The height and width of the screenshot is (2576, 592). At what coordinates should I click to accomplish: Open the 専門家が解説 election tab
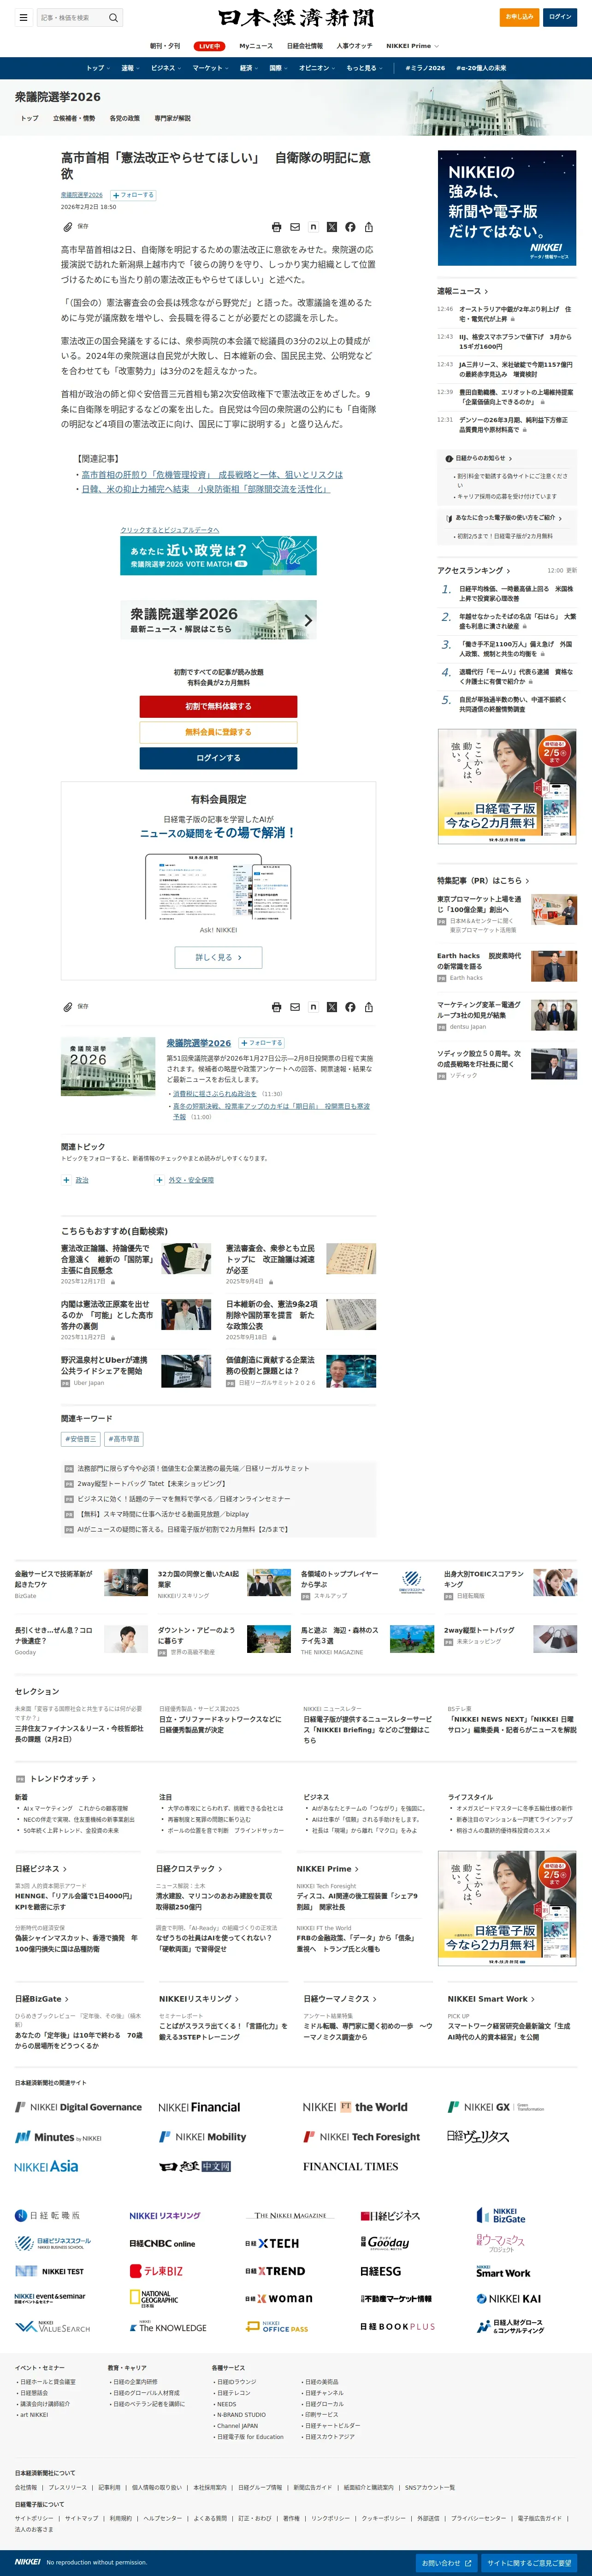[x=172, y=118]
